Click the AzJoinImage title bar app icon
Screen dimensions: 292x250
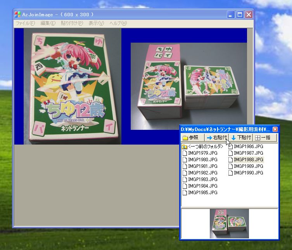pos(17,14)
